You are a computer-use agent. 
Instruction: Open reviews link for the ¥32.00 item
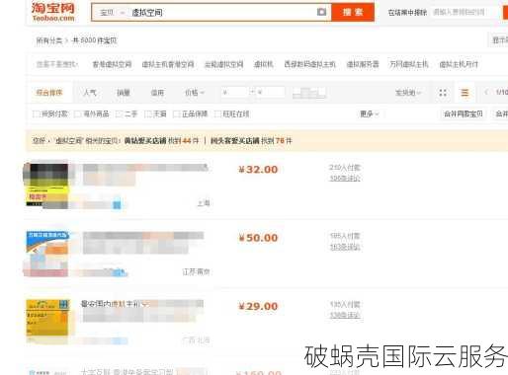[x=345, y=179]
